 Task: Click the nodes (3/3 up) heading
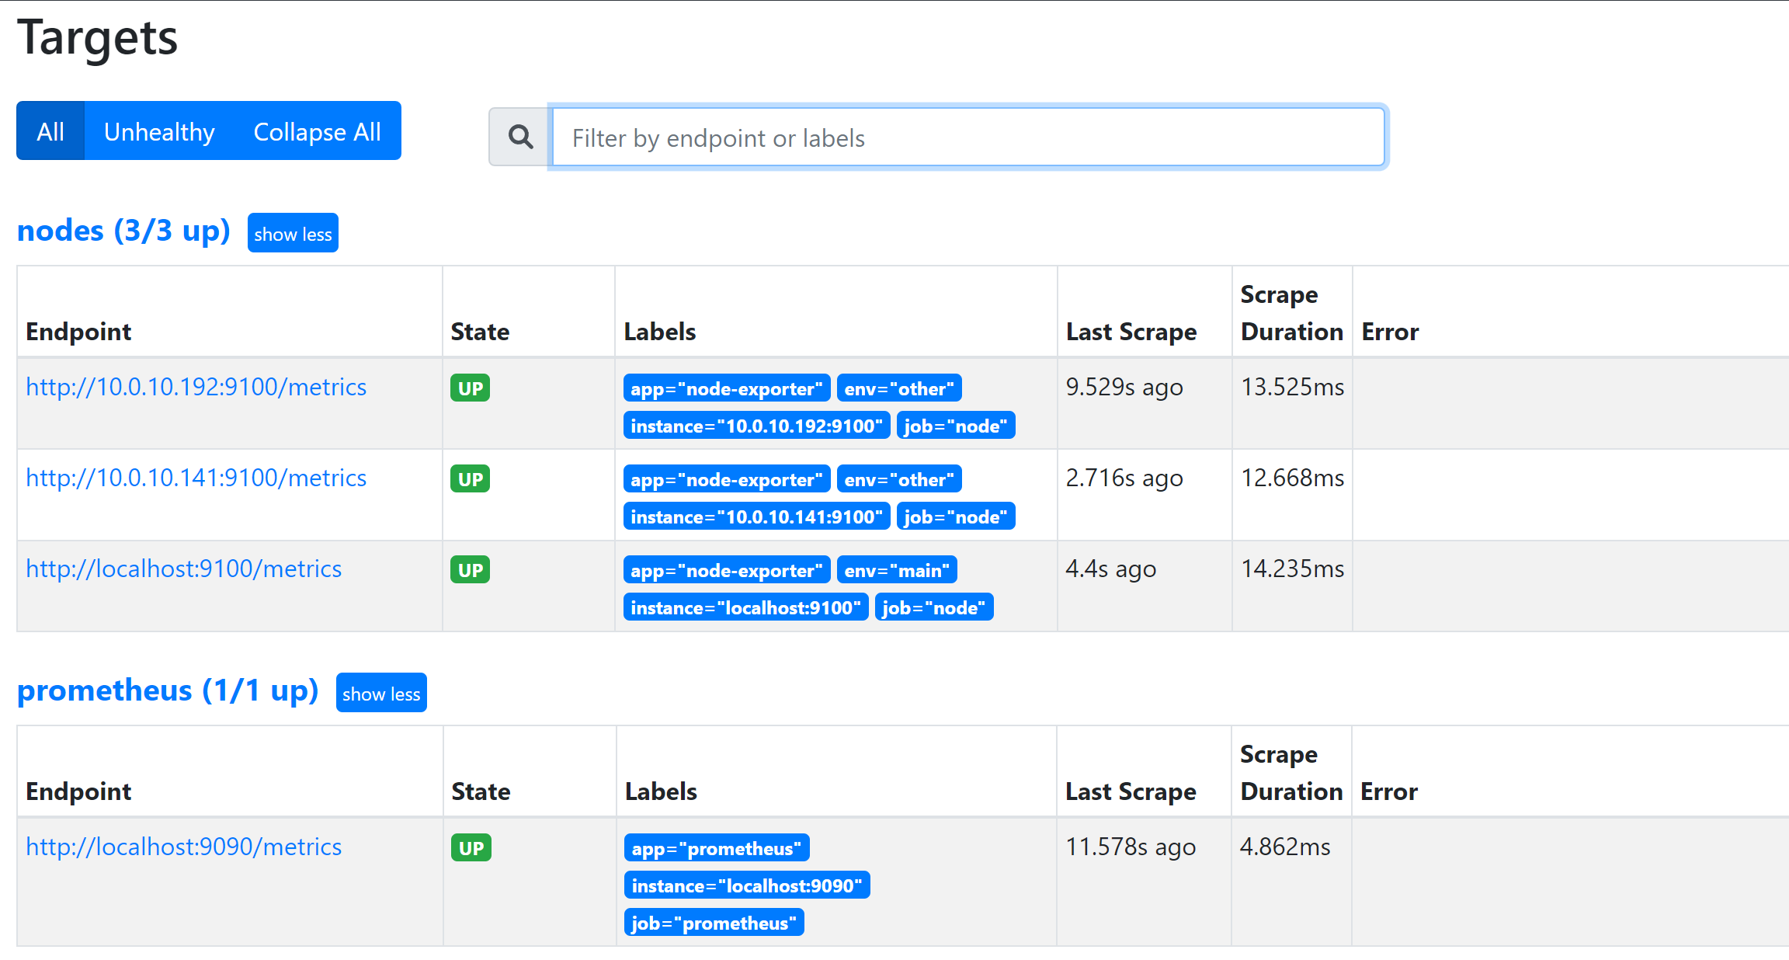point(123,231)
